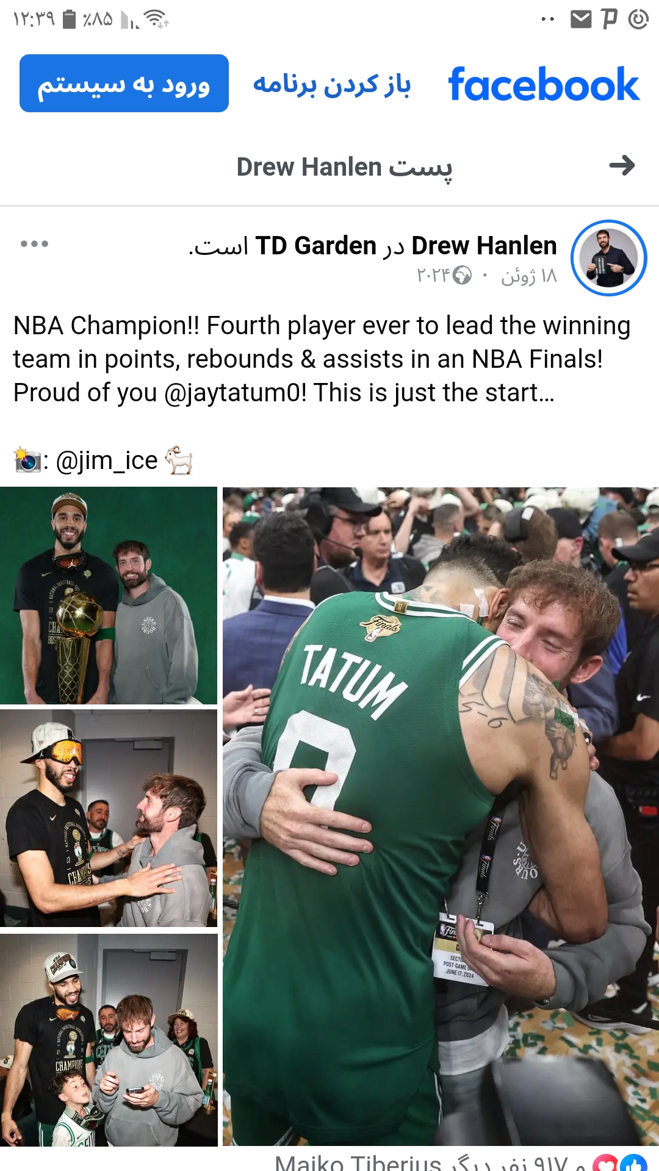Tap the facebook logo
This screenshot has width=659, height=1171.
544,84
